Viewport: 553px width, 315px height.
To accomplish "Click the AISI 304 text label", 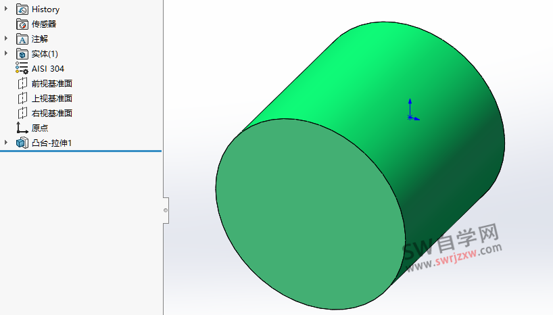I will (48, 69).
